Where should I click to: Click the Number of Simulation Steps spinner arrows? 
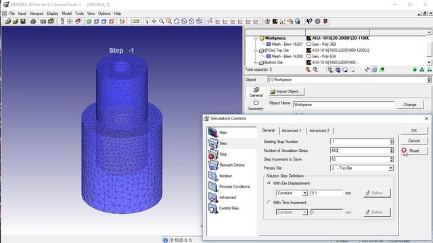pyautogui.click(x=391, y=151)
